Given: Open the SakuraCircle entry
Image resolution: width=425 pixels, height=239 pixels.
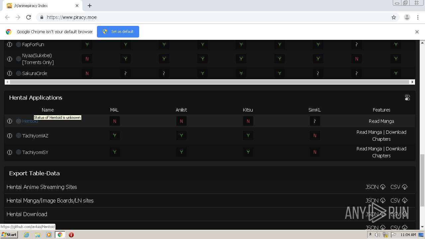Looking at the screenshot, I should click(35, 73).
